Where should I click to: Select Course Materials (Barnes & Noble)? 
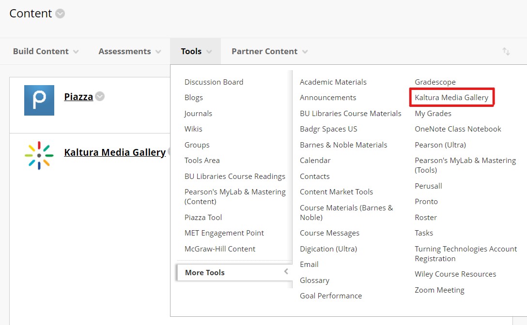(346, 212)
